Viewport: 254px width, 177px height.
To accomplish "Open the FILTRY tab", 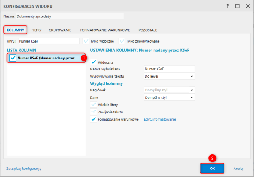I will click(36, 30).
